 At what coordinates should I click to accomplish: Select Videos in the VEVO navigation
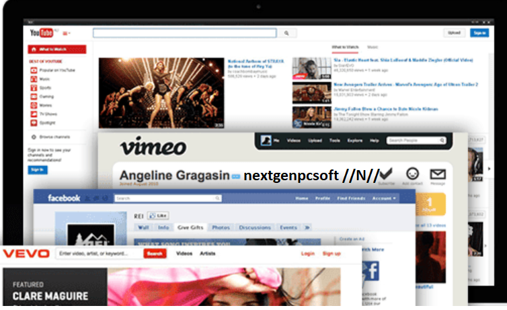click(184, 254)
